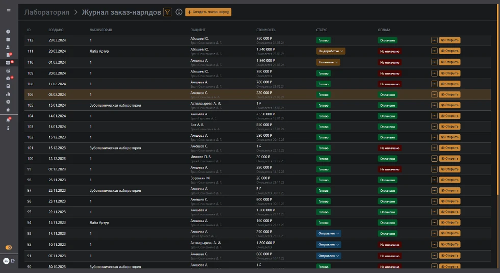Open the three-dots menu for order 105
The width and height of the screenshot is (500, 273).
point(434,105)
